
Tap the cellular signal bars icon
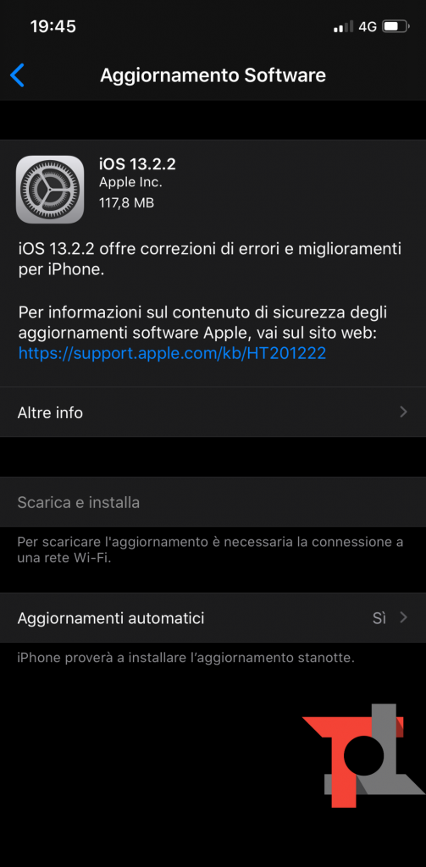coord(343,26)
